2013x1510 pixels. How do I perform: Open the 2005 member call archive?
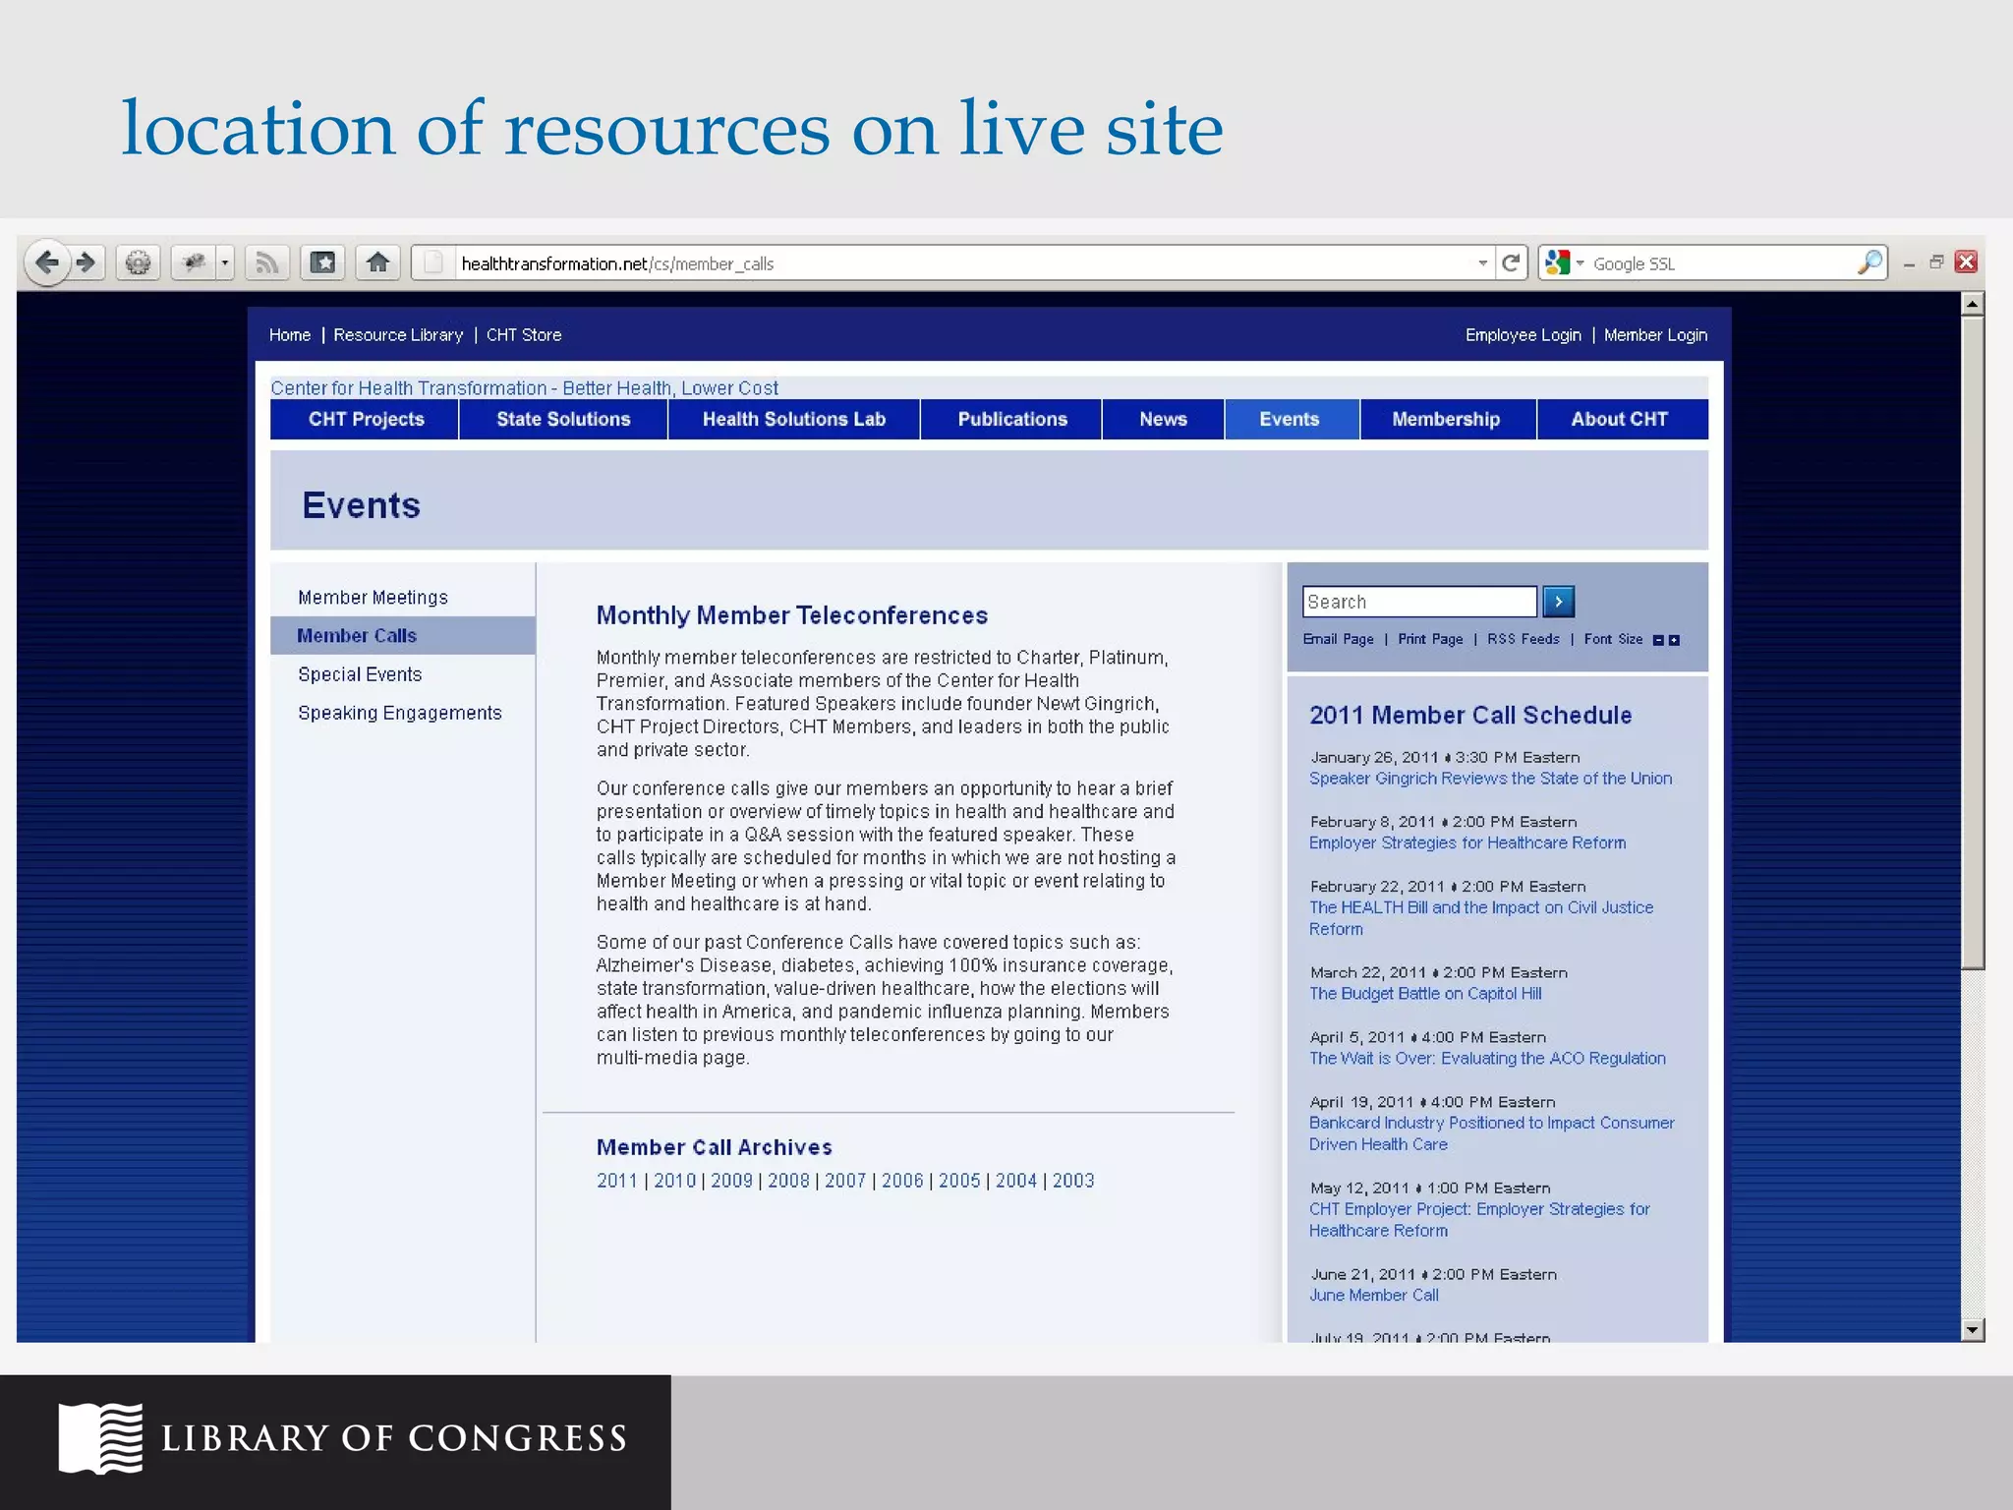coord(959,1181)
